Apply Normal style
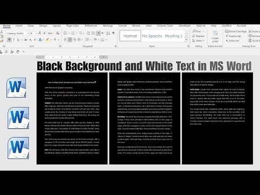The width and height of the screenshot is (260, 195). coord(130,36)
